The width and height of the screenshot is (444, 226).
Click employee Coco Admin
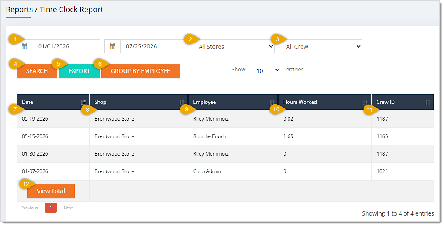pyautogui.click(x=207, y=171)
